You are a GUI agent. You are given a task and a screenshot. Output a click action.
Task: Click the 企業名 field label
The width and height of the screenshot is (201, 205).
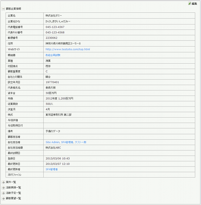click(12, 15)
